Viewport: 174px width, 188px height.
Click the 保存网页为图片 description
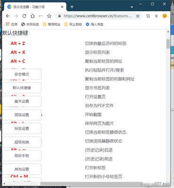(x=99, y=124)
